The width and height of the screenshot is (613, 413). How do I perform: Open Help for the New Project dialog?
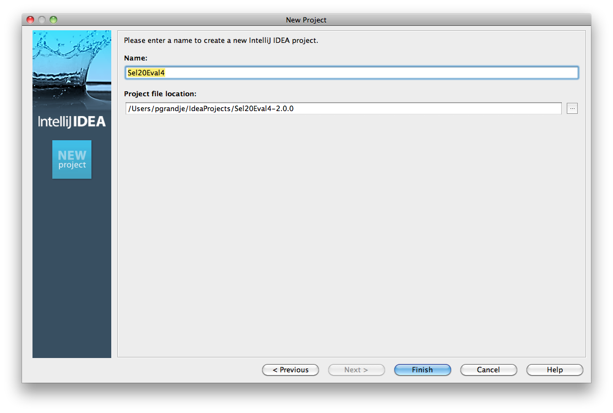555,370
